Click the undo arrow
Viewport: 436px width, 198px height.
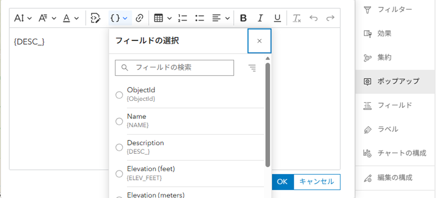tap(313, 18)
